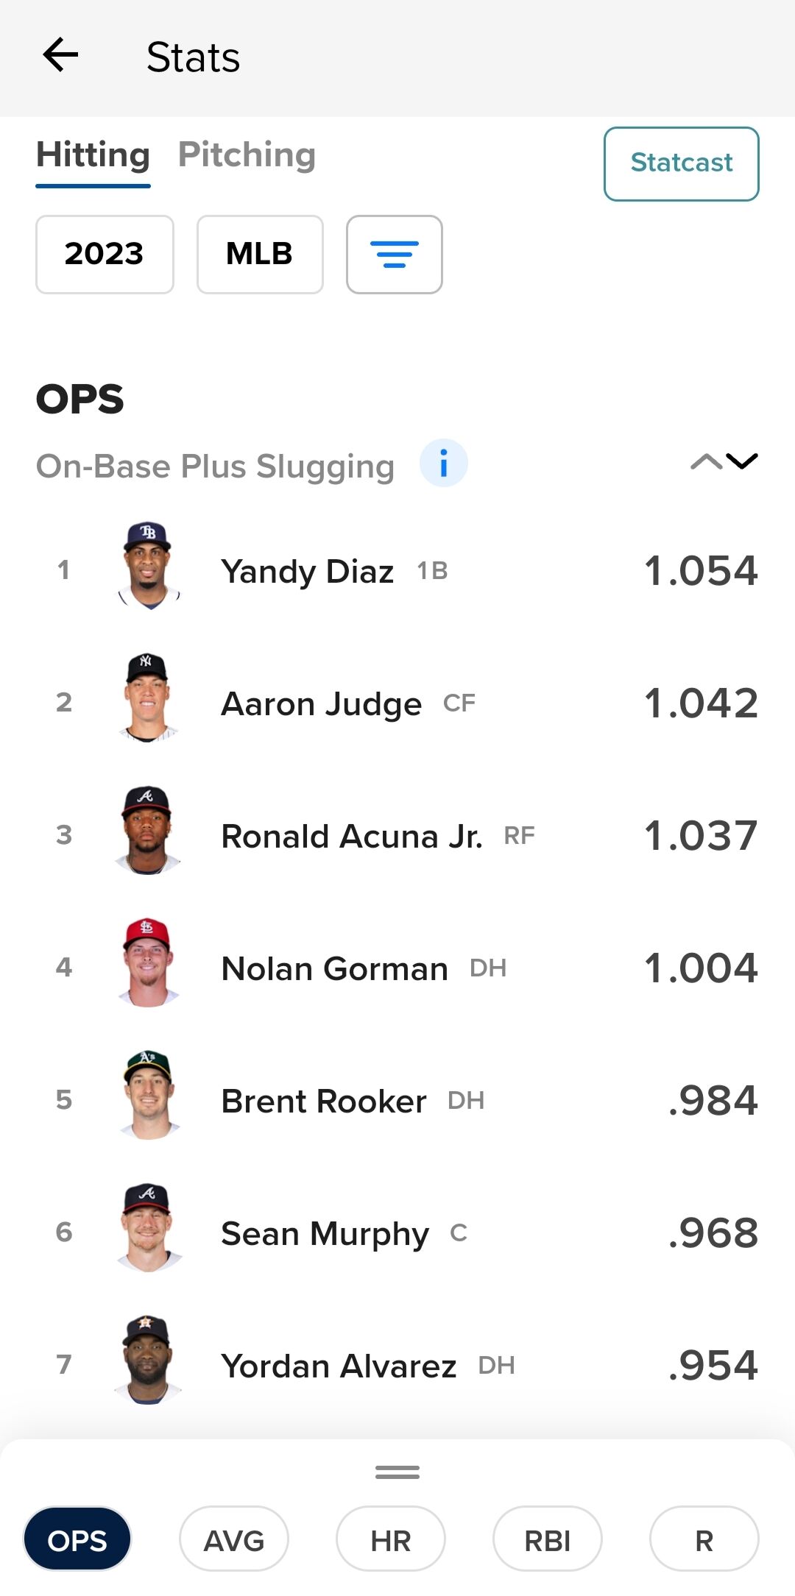
Task: Select the AVG stat chip
Action: coord(234,1539)
